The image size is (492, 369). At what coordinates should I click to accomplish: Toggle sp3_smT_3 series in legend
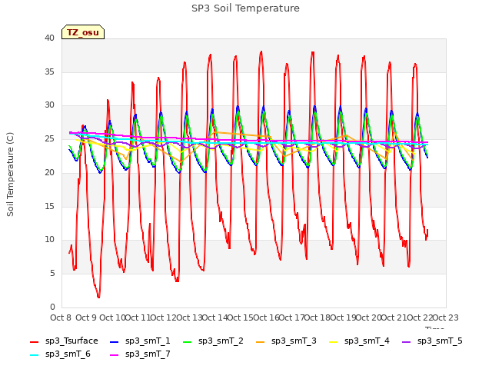pyautogui.click(x=286, y=341)
